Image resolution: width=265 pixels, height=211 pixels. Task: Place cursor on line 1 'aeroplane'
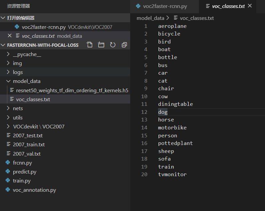point(172,26)
